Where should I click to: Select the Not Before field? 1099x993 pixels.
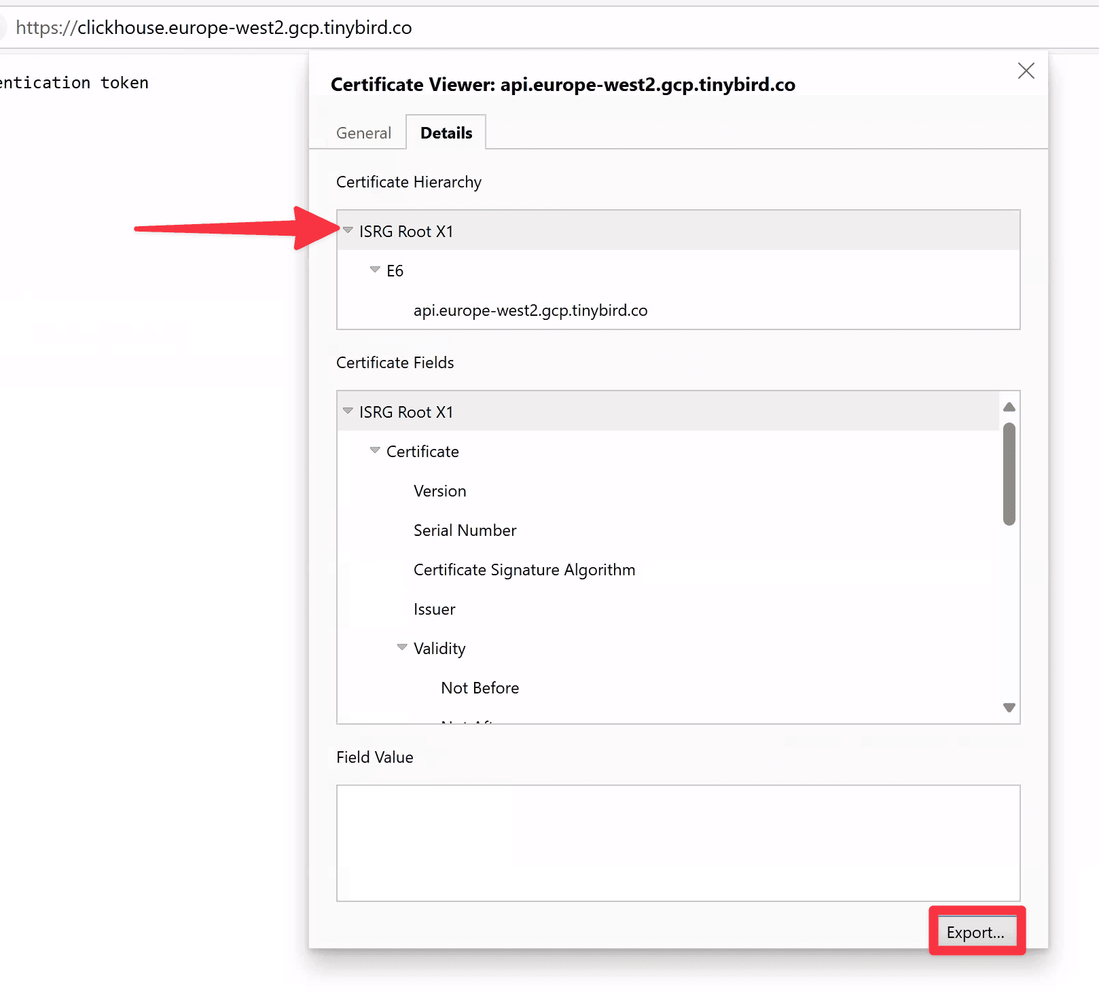point(480,687)
